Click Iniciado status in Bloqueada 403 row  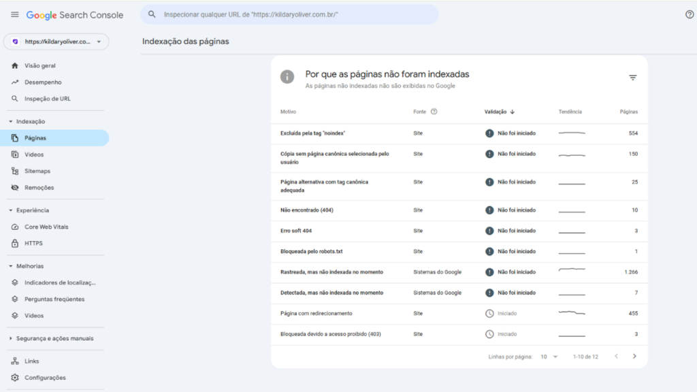507,334
